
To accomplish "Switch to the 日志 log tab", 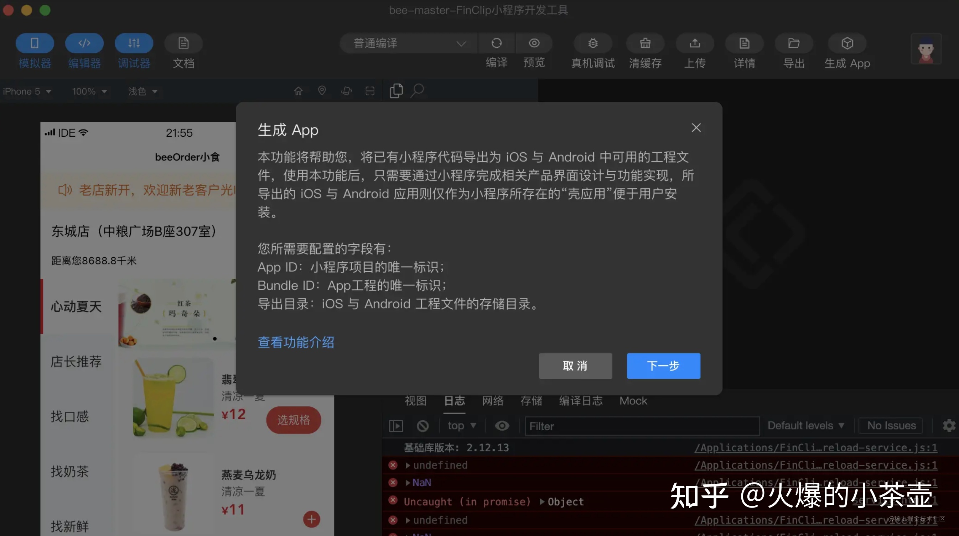I will tap(454, 401).
